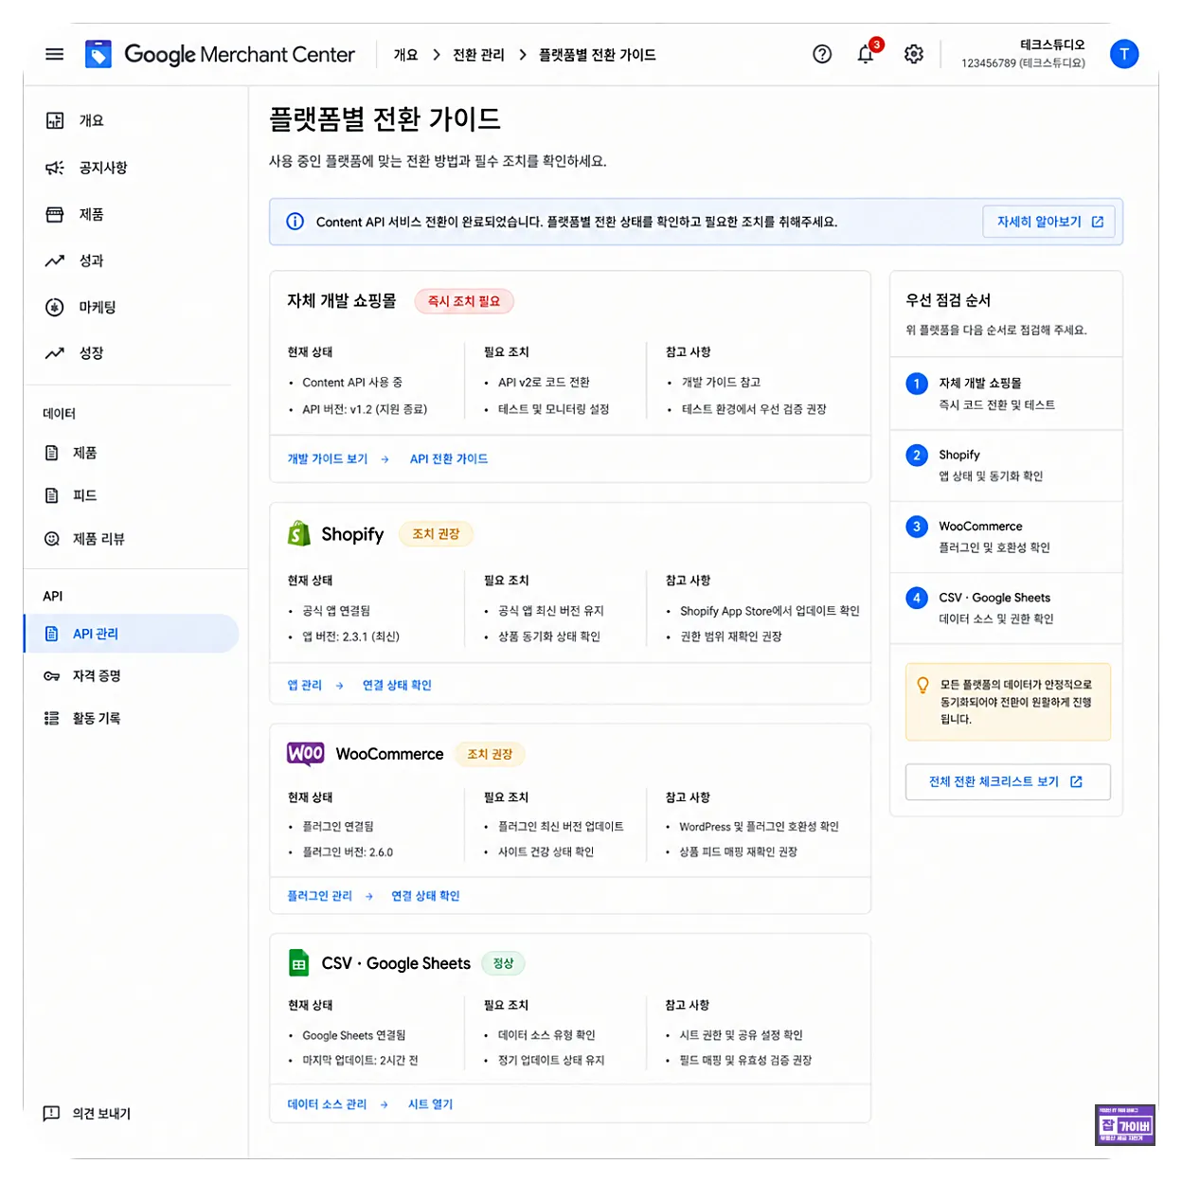Viewport: 1182px width, 1182px height.
Task: Click the 자체 개발 쇼핑몰 card title
Action: click(342, 301)
